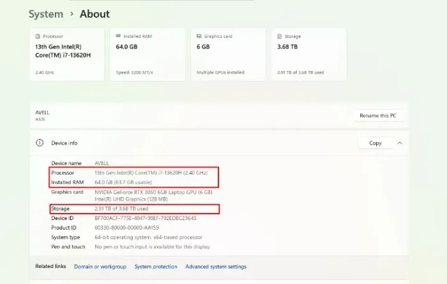447x284 pixels.
Task: Click the Storage row value in Device info
Action: (121, 209)
